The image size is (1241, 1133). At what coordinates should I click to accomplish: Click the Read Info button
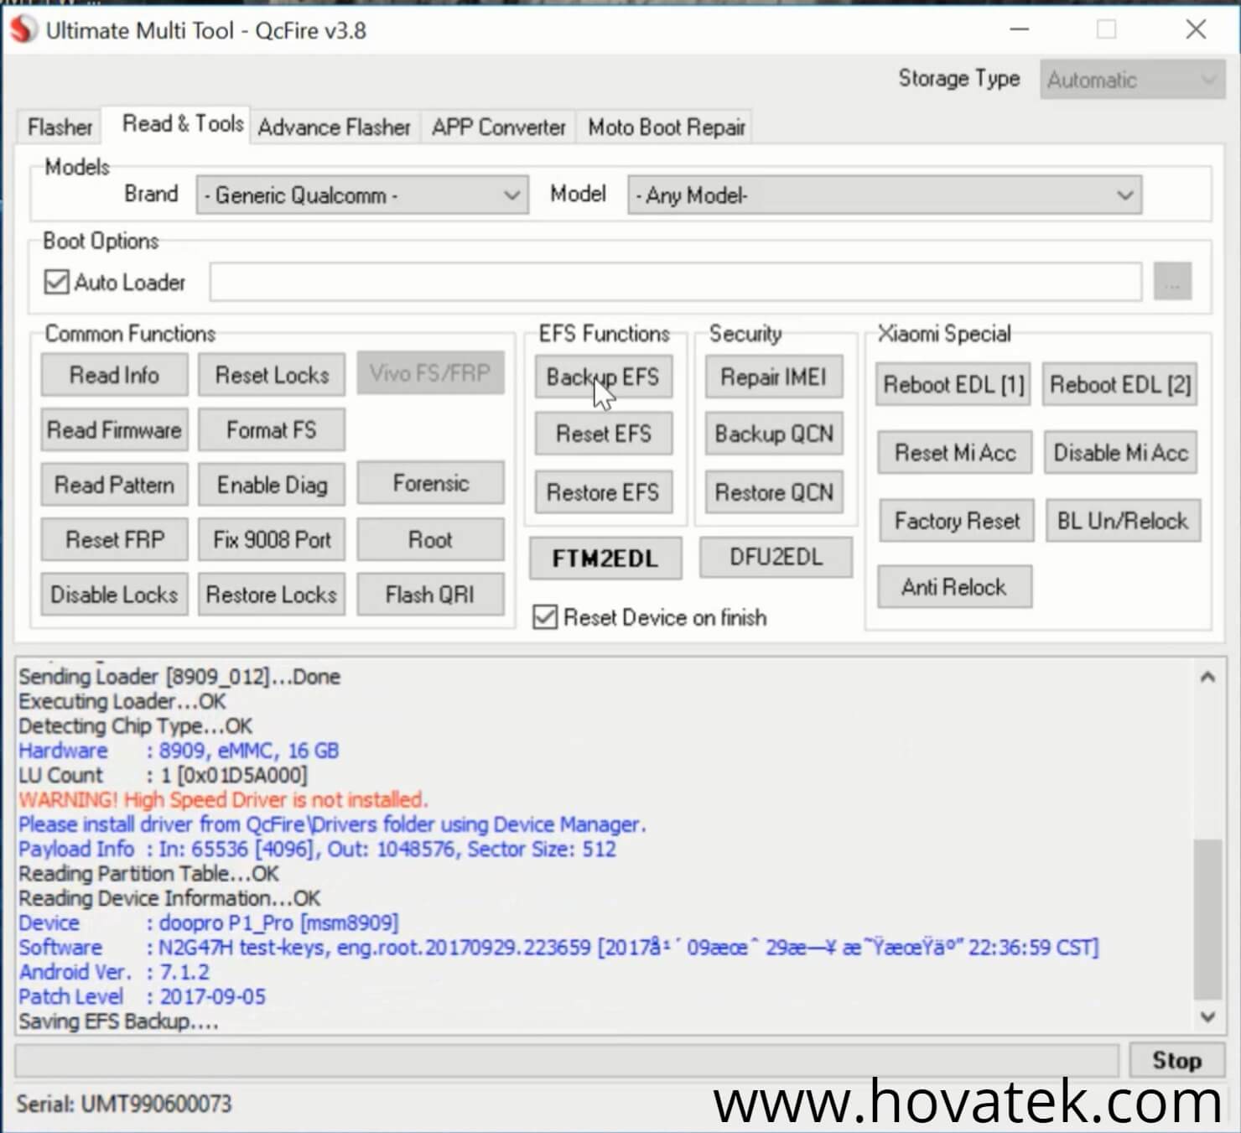(114, 375)
